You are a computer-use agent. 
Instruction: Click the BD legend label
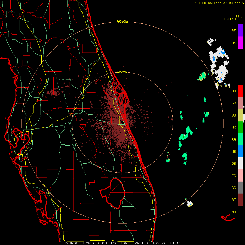point(234,115)
